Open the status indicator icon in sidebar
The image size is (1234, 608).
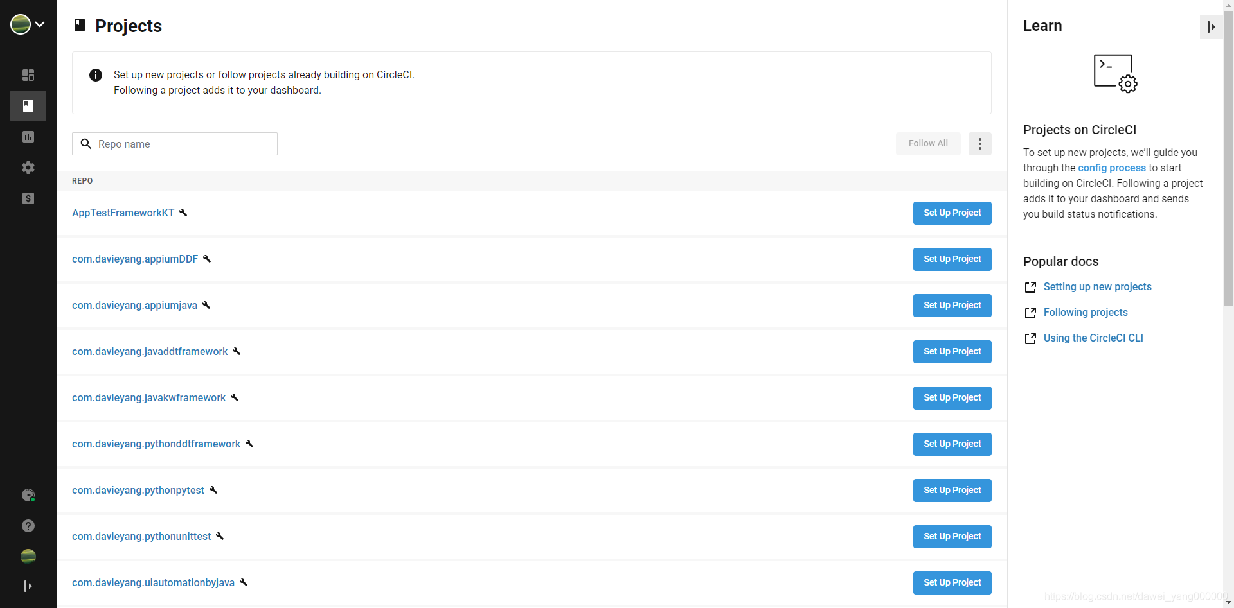tap(28, 495)
